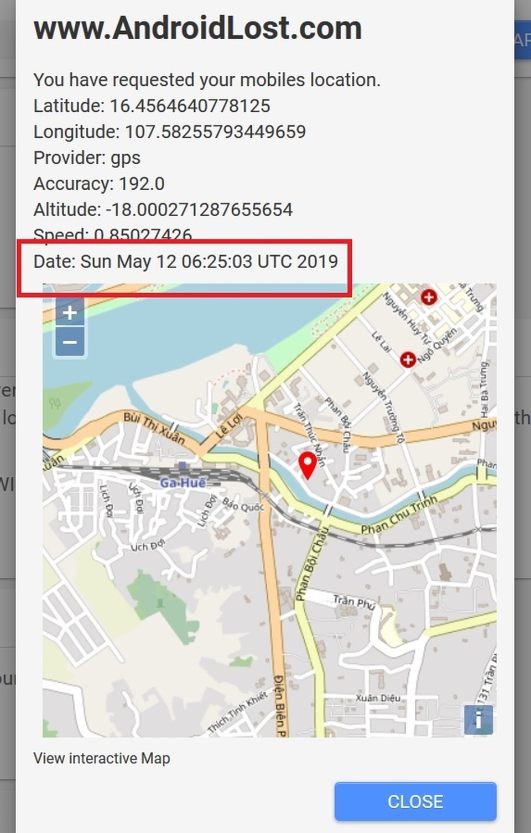Select the Longitude value line

click(x=169, y=132)
